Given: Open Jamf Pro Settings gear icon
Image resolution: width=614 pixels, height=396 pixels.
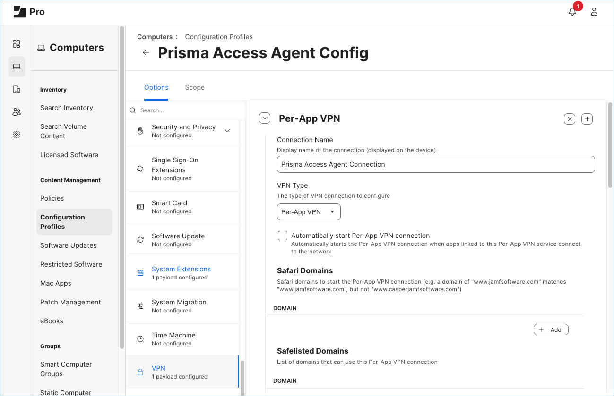Looking at the screenshot, I should click(x=17, y=134).
